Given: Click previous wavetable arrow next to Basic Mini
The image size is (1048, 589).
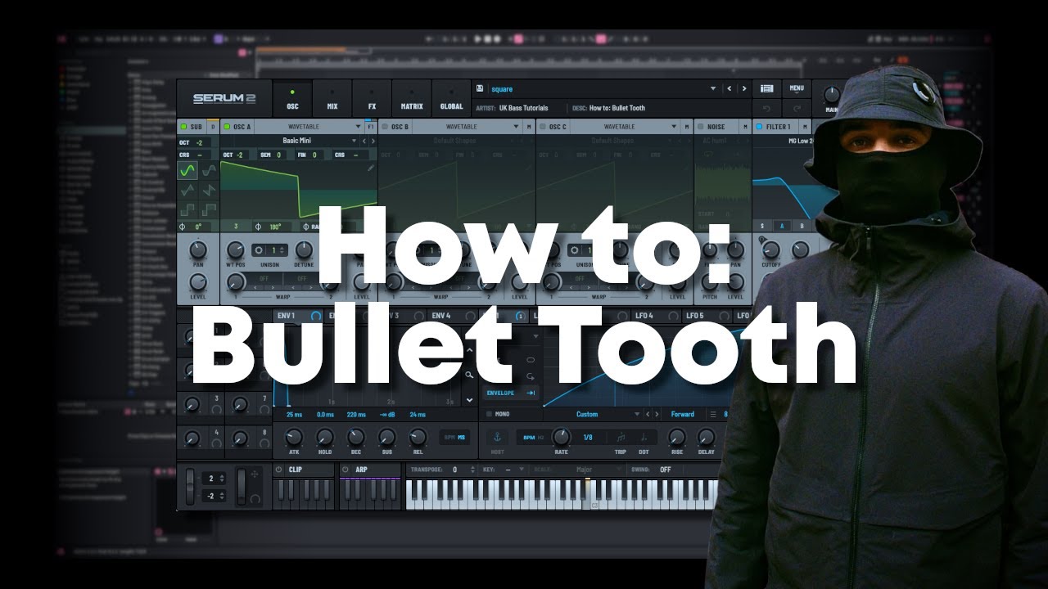Looking at the screenshot, I should click(x=364, y=141).
